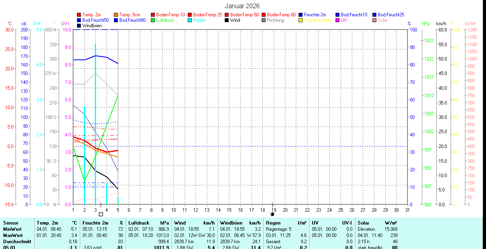This screenshot has height=249, width=486.
Task: Click the yellow Sonnenschein legend swatch
Action: click(301, 20)
